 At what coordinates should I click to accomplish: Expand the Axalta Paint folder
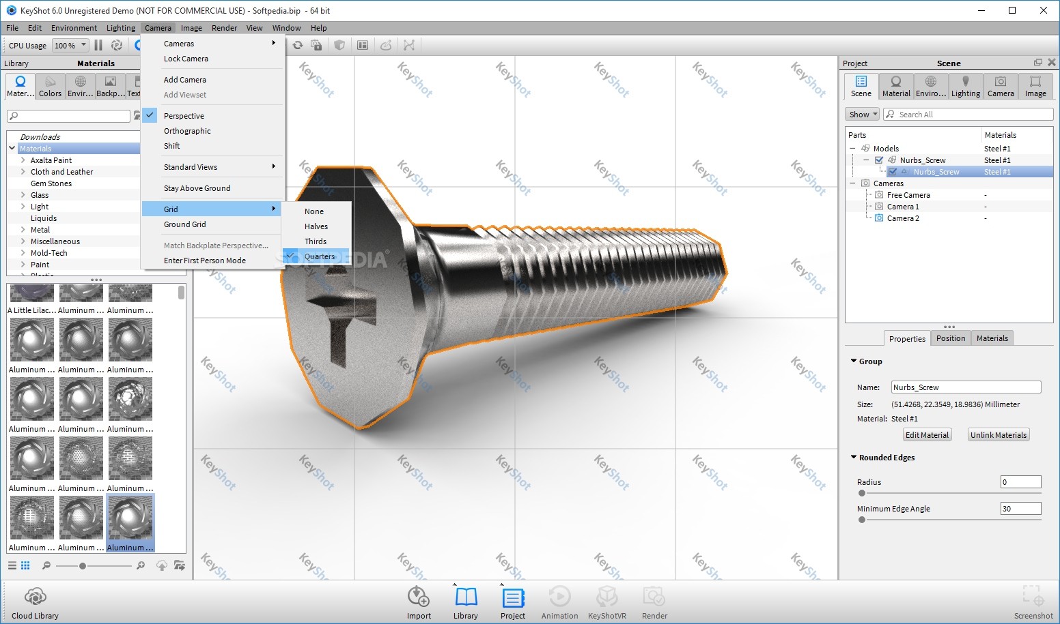pyautogui.click(x=23, y=160)
